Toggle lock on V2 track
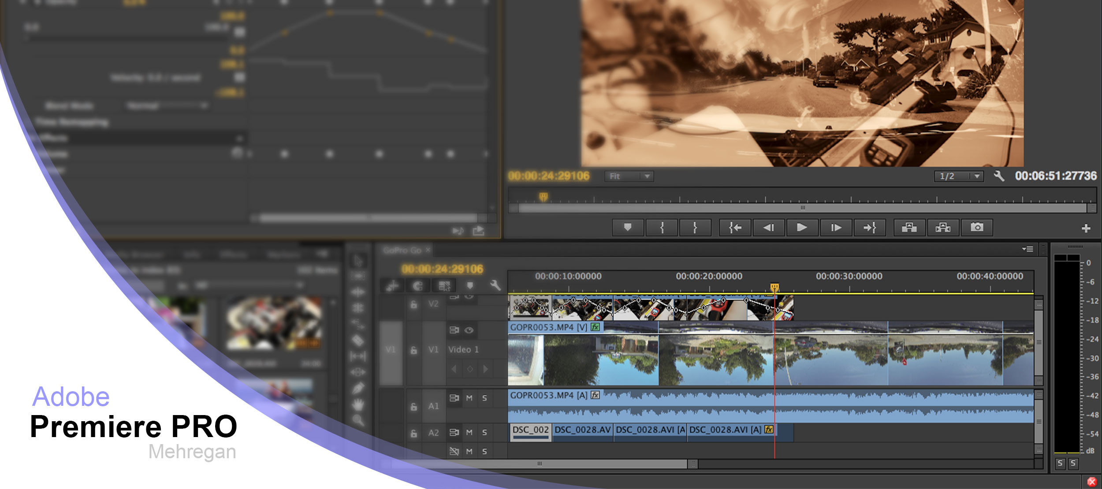The image size is (1102, 489). point(414,304)
